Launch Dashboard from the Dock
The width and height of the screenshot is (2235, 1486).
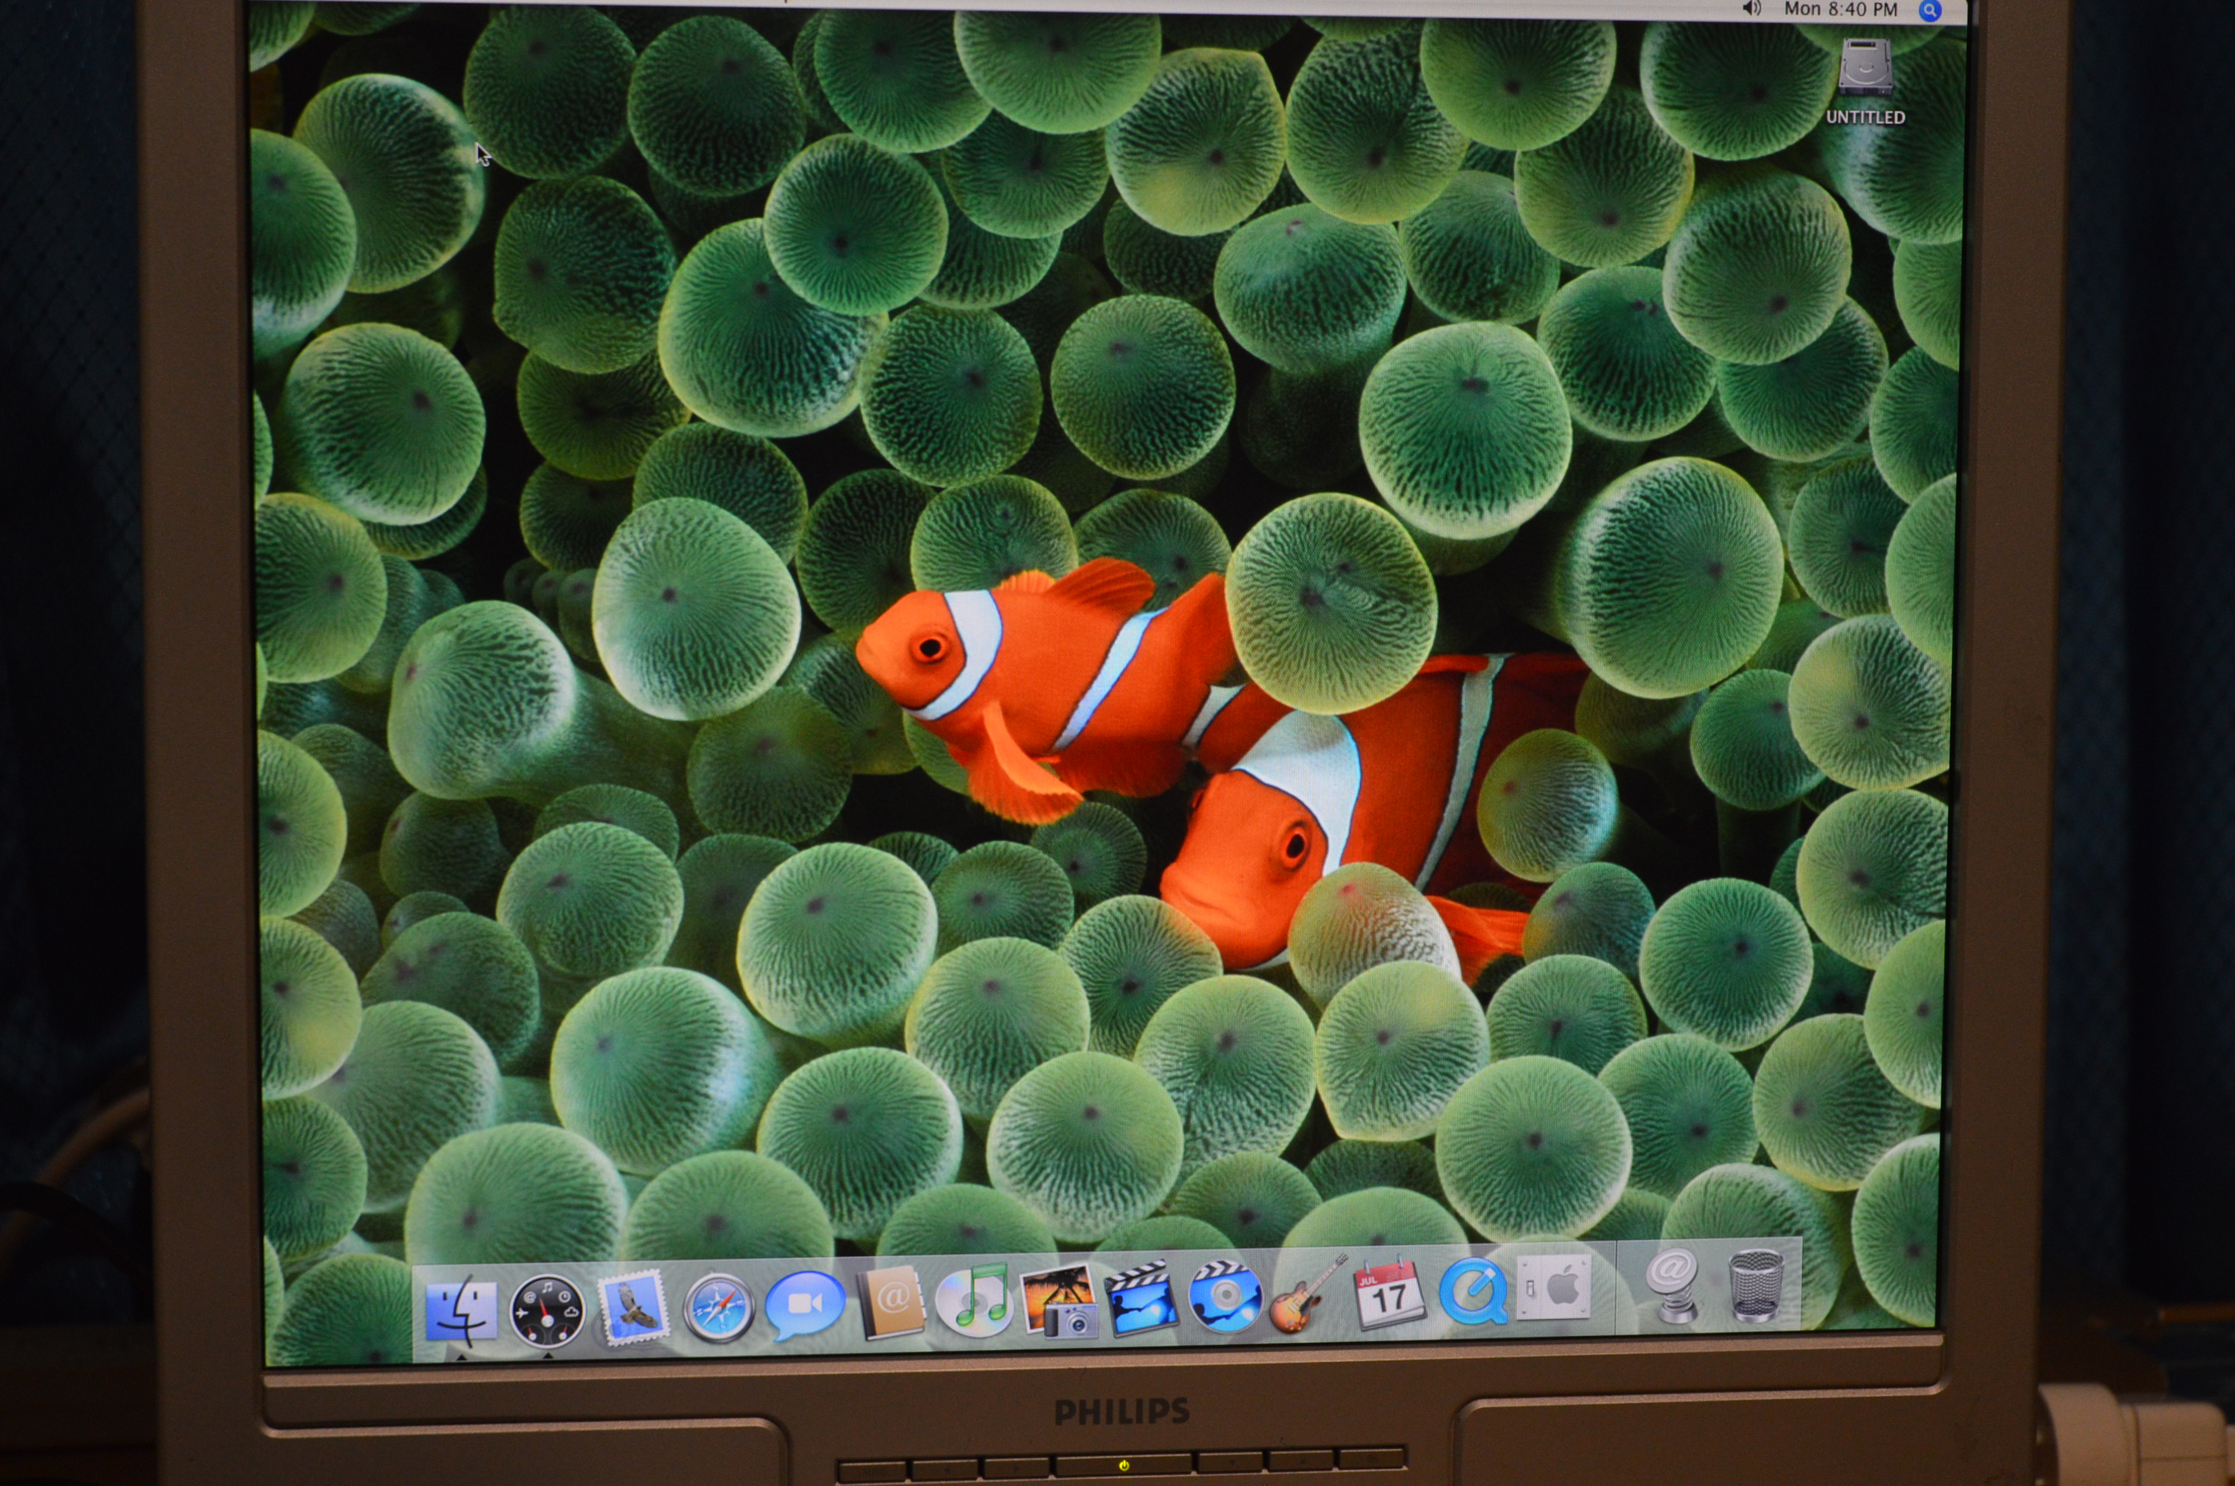(x=547, y=1311)
